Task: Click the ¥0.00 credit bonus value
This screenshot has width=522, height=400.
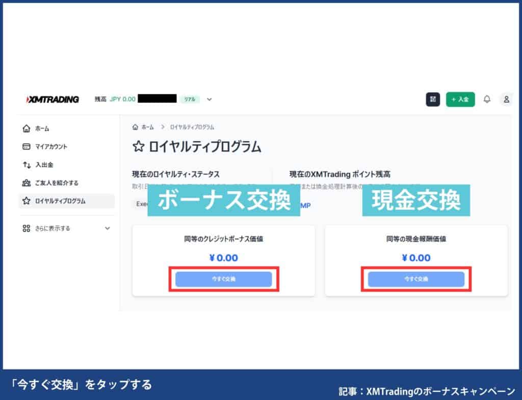Action: click(x=224, y=258)
